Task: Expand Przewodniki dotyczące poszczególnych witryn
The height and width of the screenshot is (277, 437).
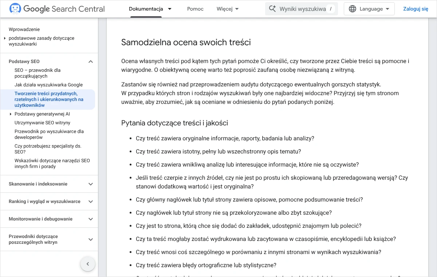Action: pos(91,239)
